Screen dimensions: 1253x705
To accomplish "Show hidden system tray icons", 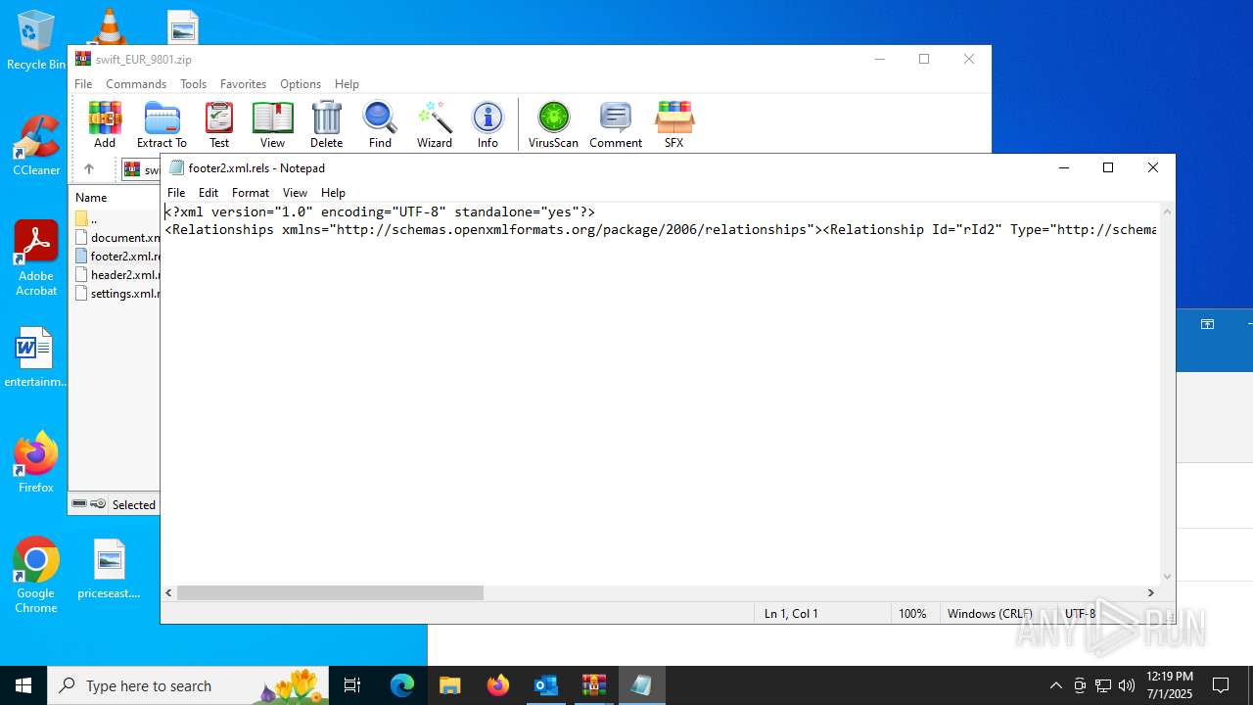I will click(x=1055, y=685).
